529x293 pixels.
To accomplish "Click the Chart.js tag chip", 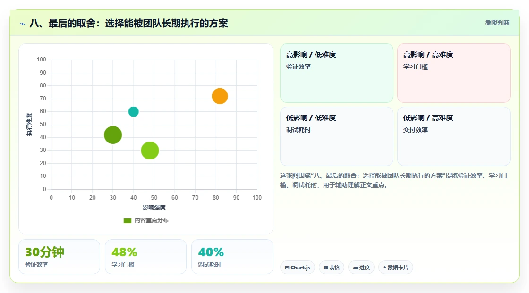I will (298, 268).
